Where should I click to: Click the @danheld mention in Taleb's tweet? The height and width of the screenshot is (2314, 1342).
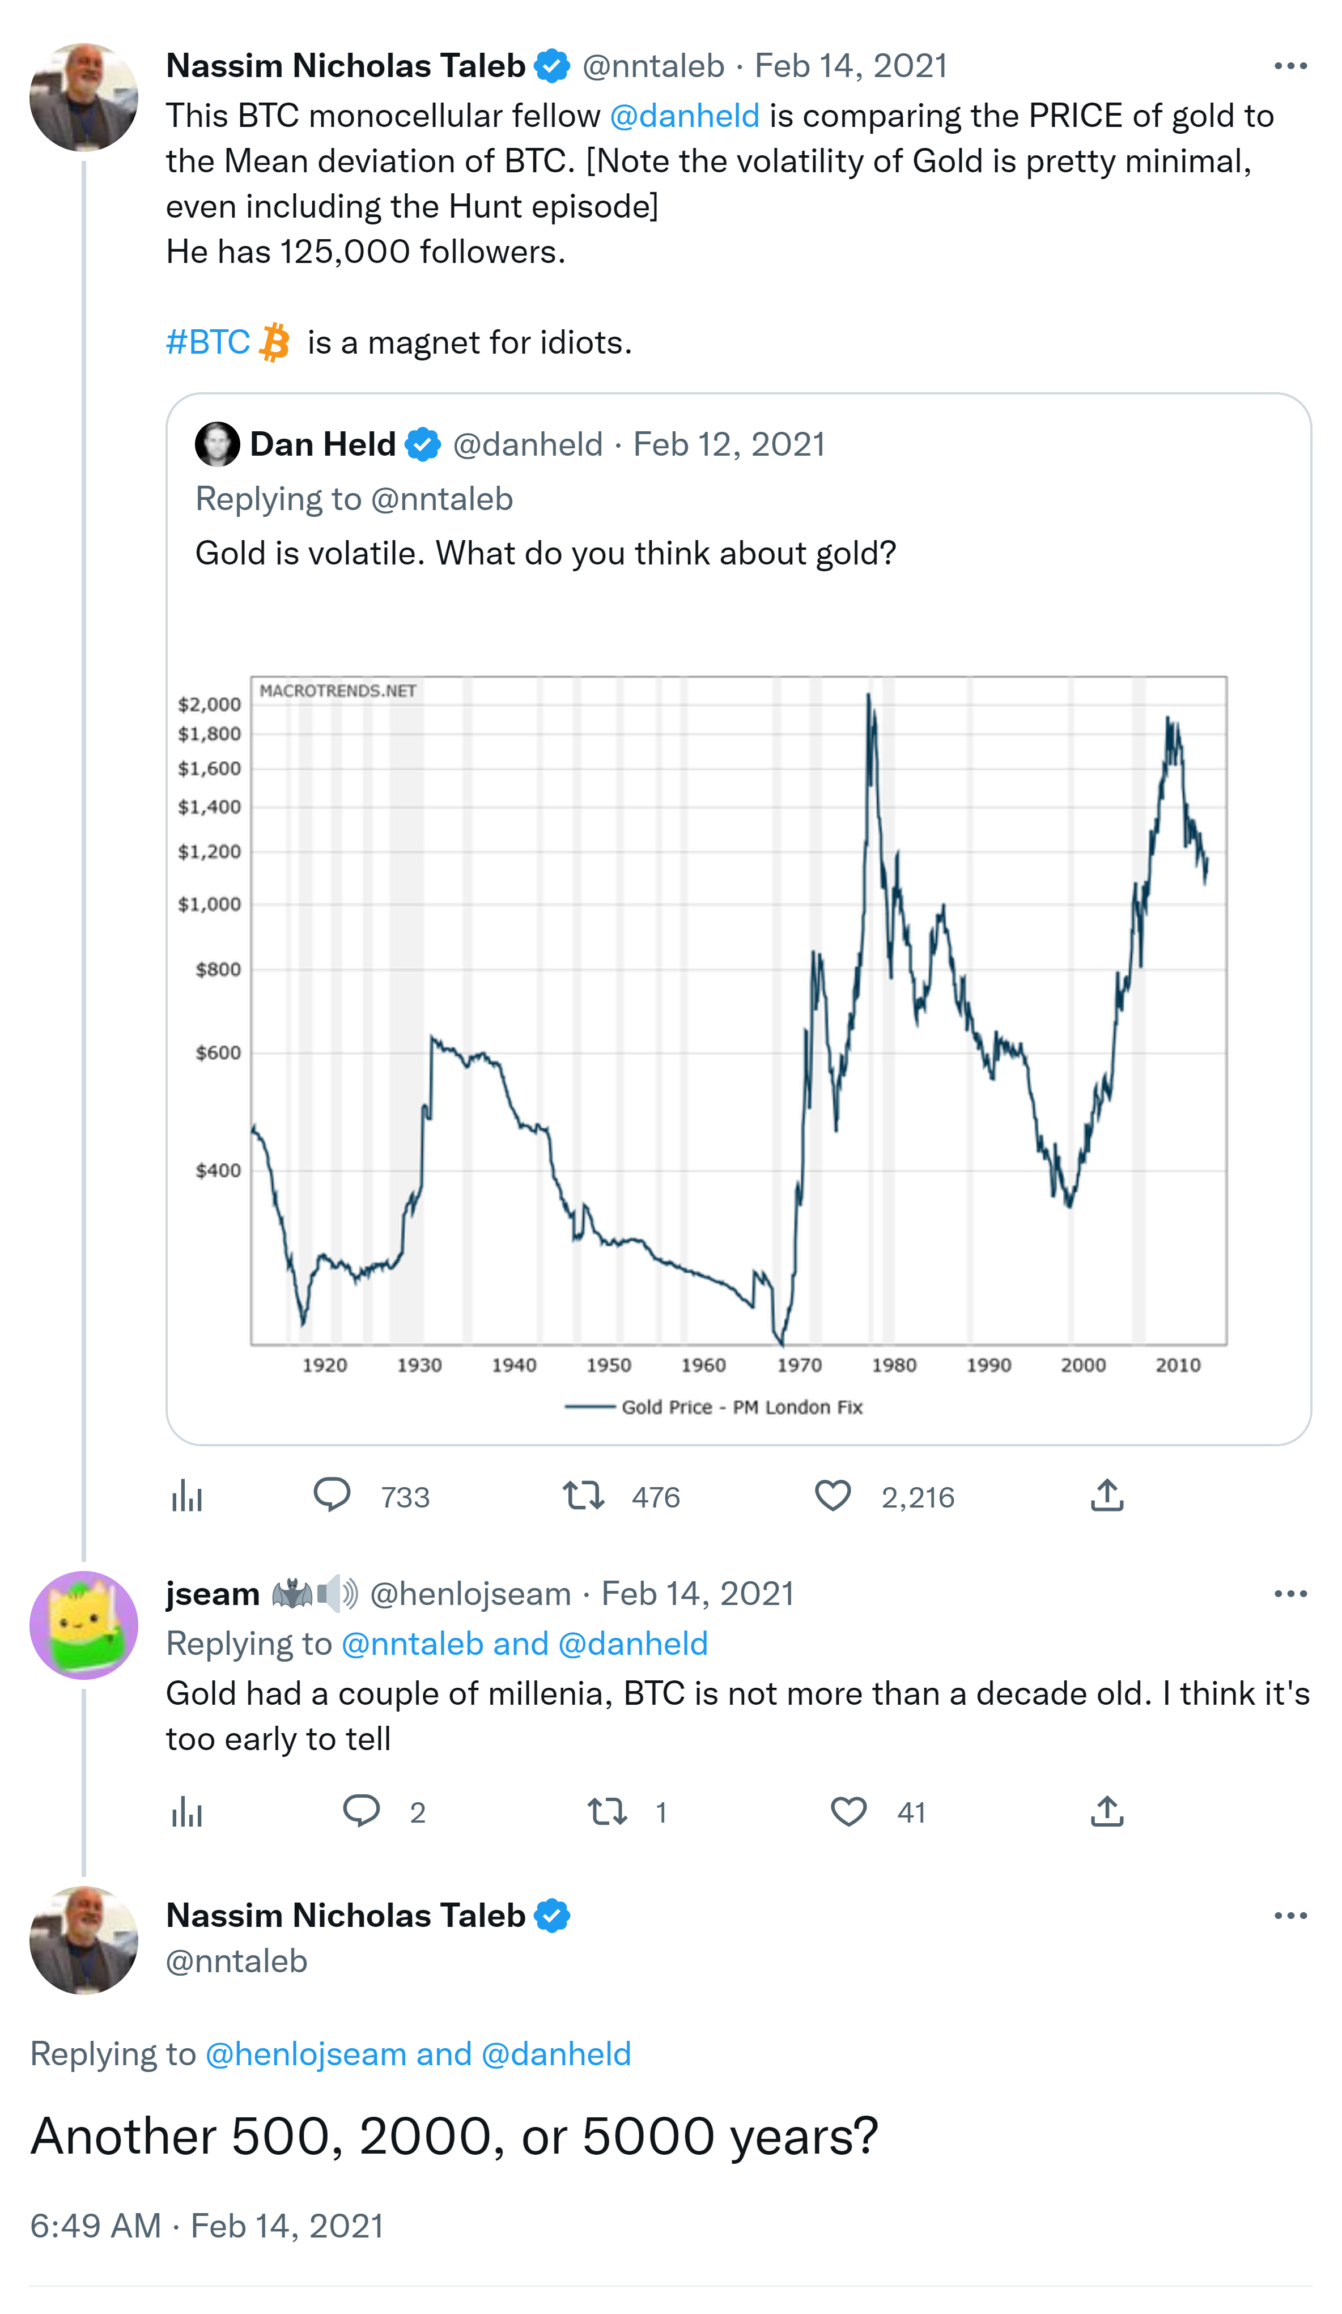pyautogui.click(x=684, y=116)
